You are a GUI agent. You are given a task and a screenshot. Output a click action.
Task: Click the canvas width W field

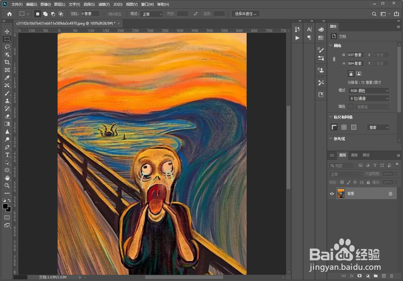click(356, 55)
